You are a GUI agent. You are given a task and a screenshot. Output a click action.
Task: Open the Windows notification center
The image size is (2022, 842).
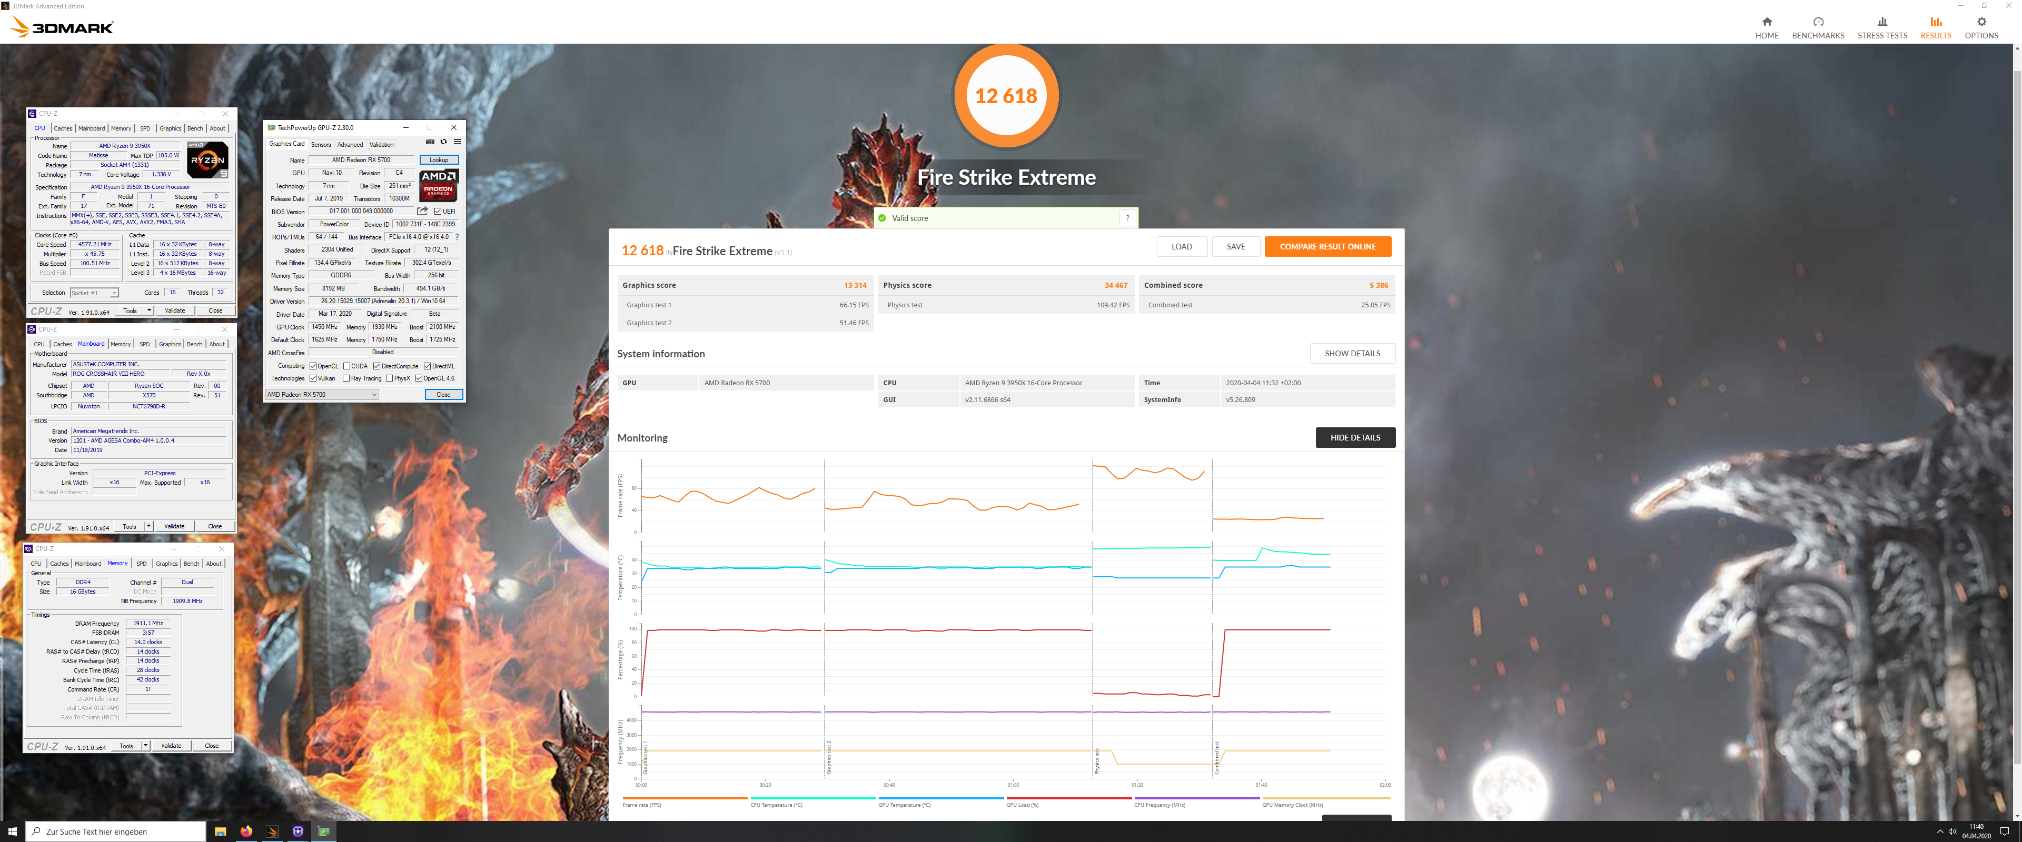click(x=2005, y=831)
